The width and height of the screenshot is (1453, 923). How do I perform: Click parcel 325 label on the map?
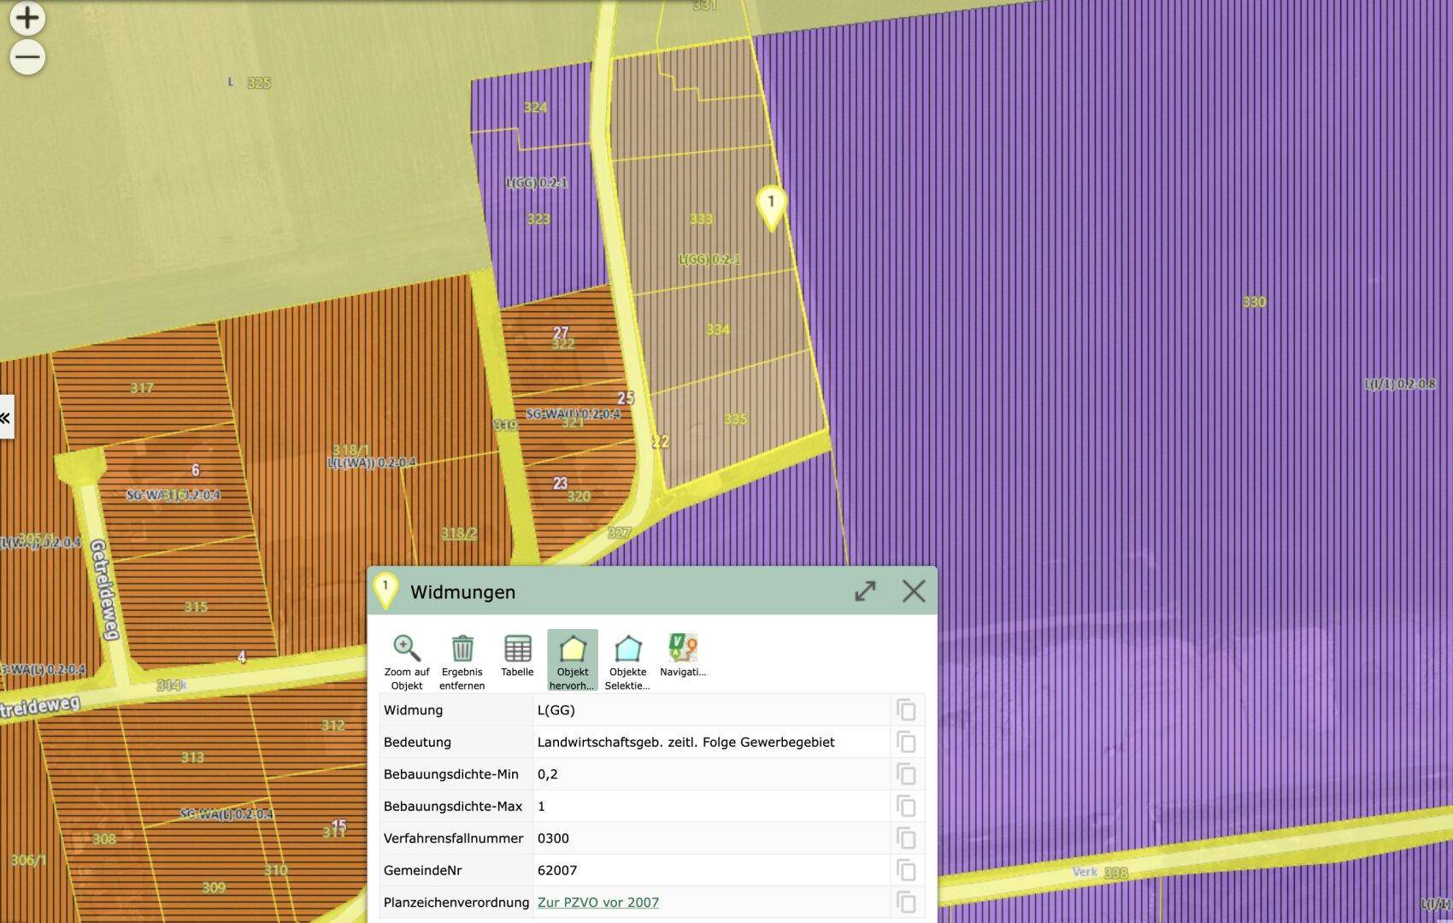(x=259, y=83)
